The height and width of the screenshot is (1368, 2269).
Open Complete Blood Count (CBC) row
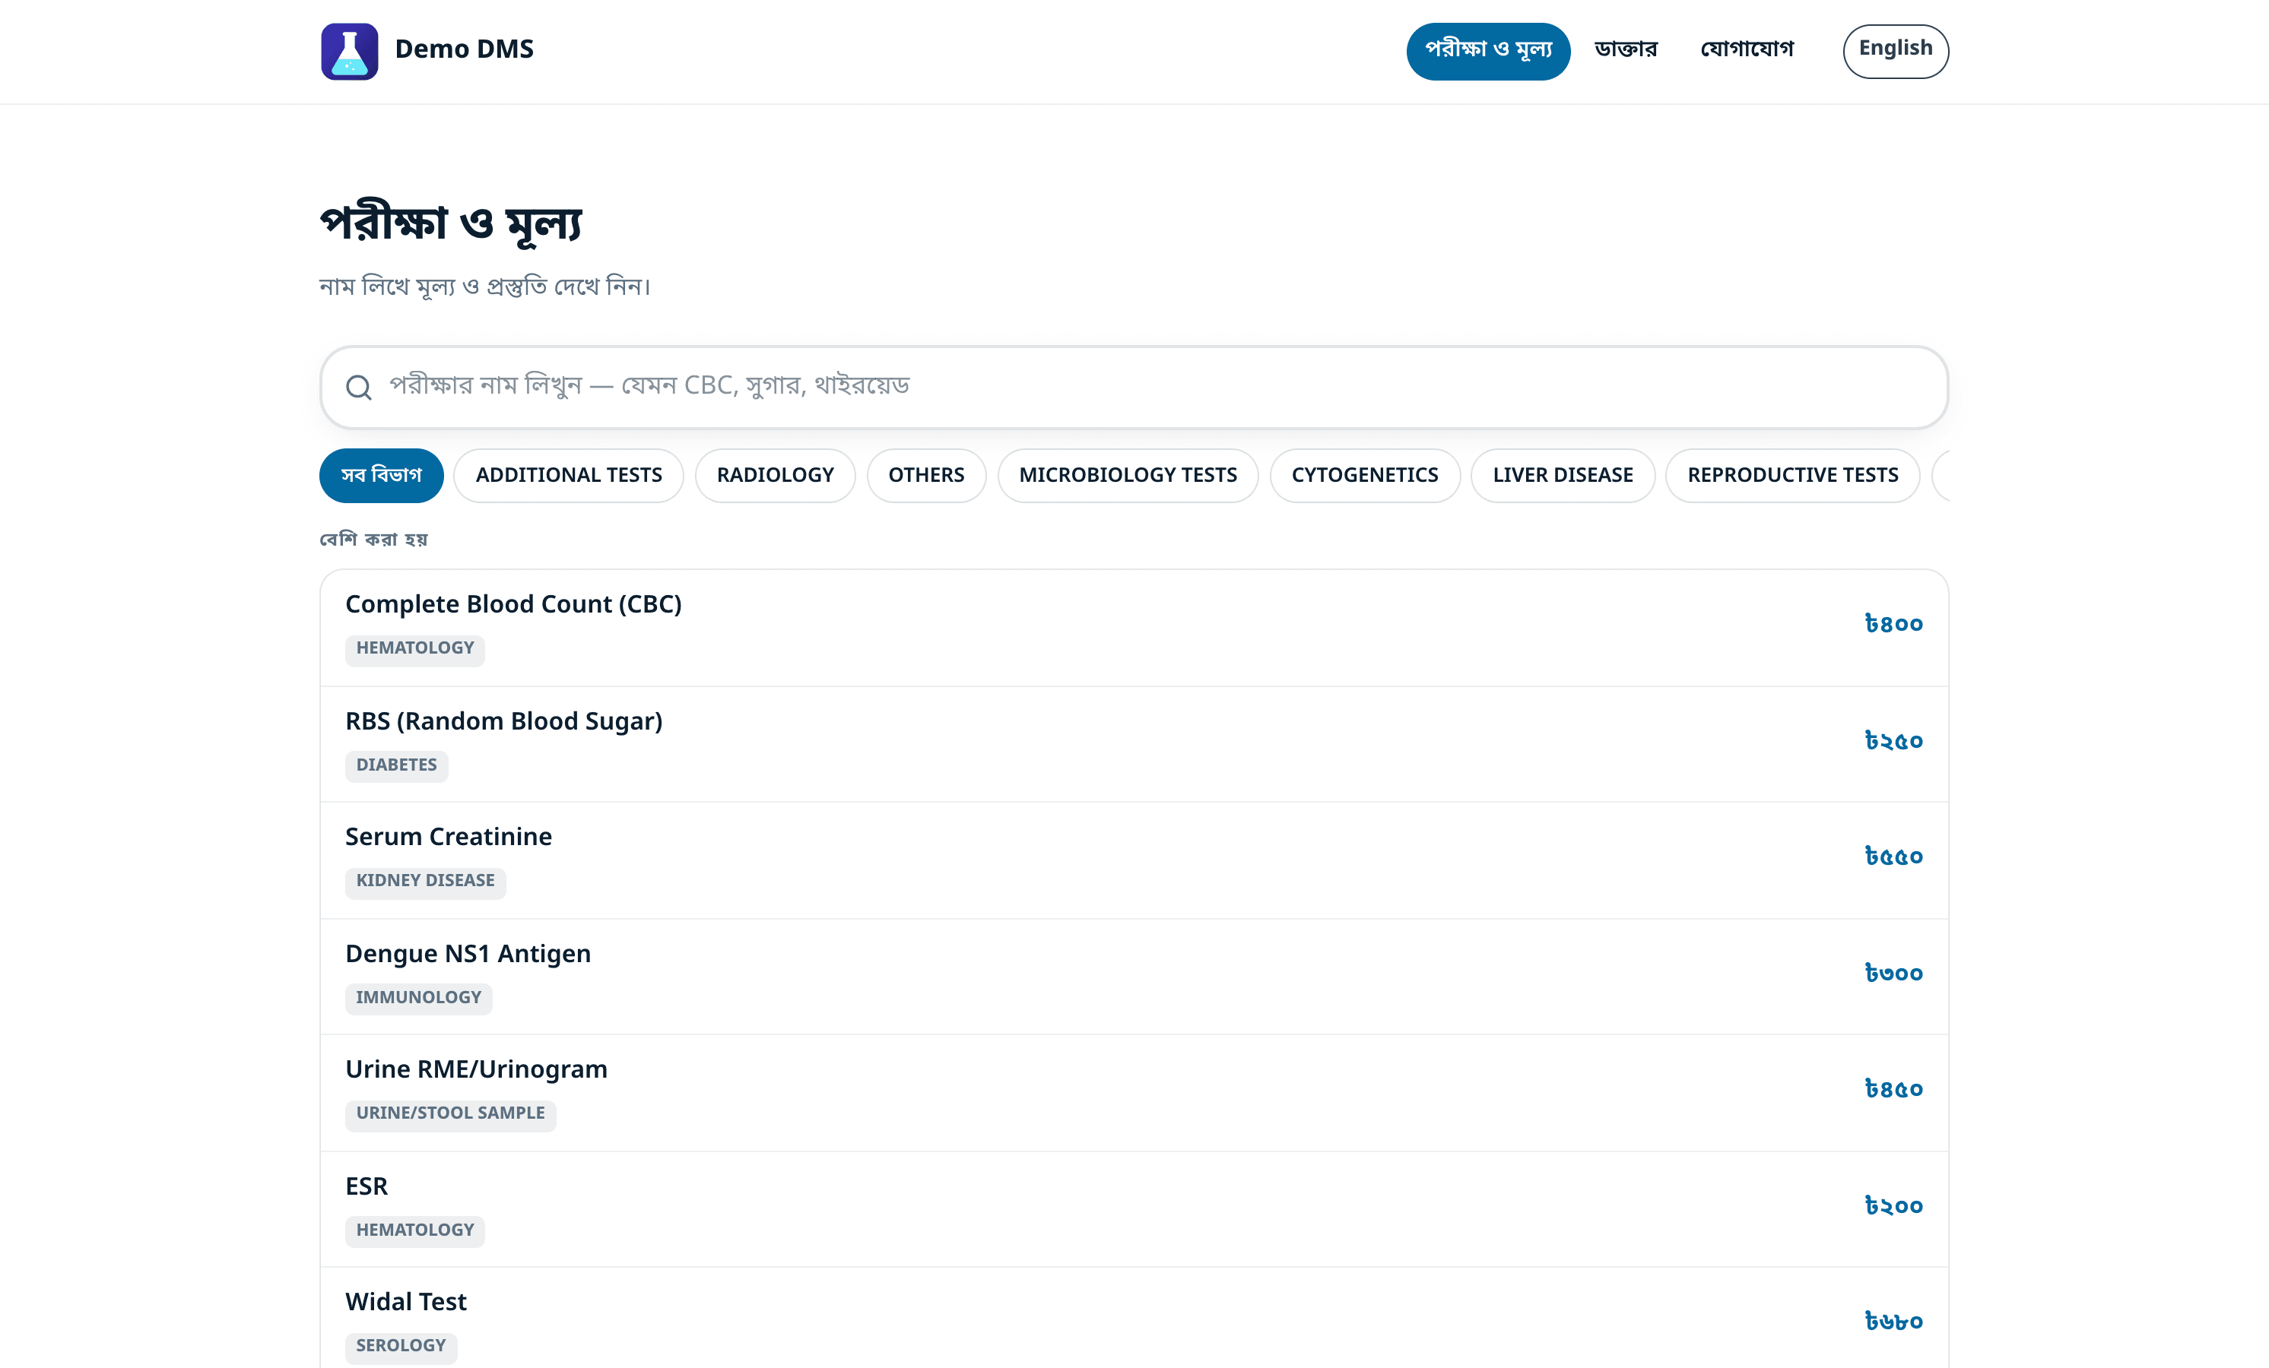click(x=1134, y=628)
